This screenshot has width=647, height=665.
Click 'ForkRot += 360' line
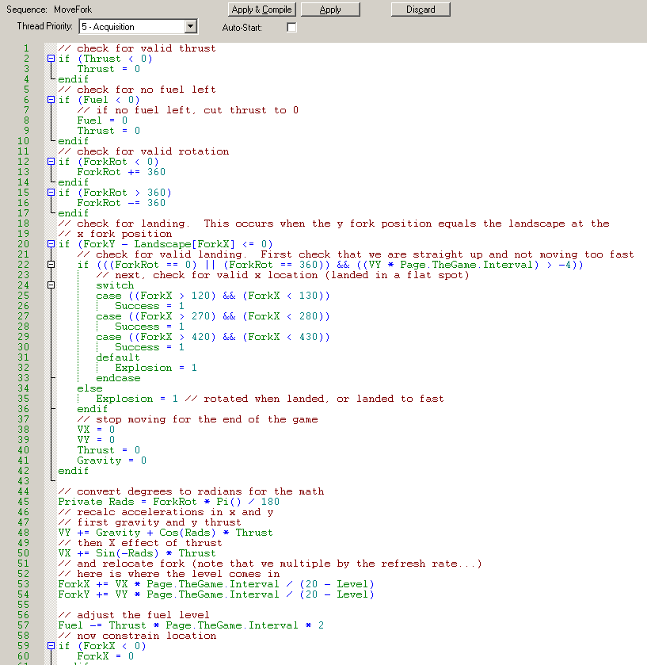[x=121, y=172]
